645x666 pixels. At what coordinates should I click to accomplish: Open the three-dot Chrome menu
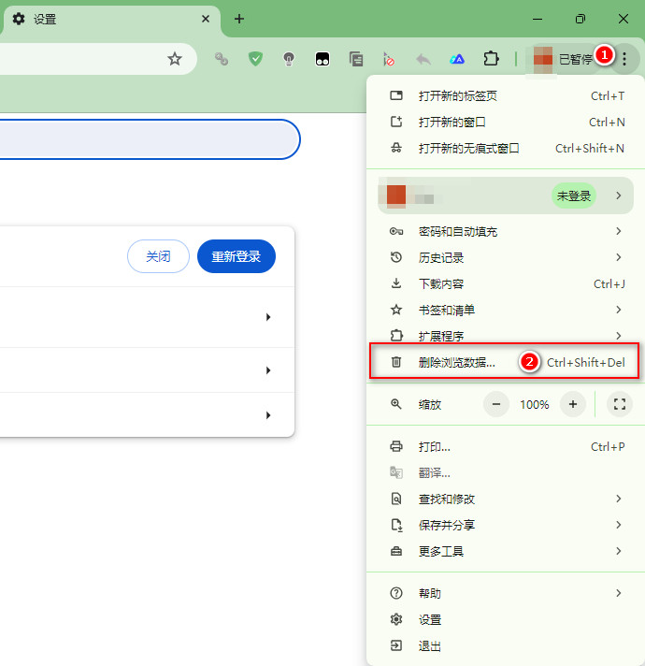tap(624, 59)
